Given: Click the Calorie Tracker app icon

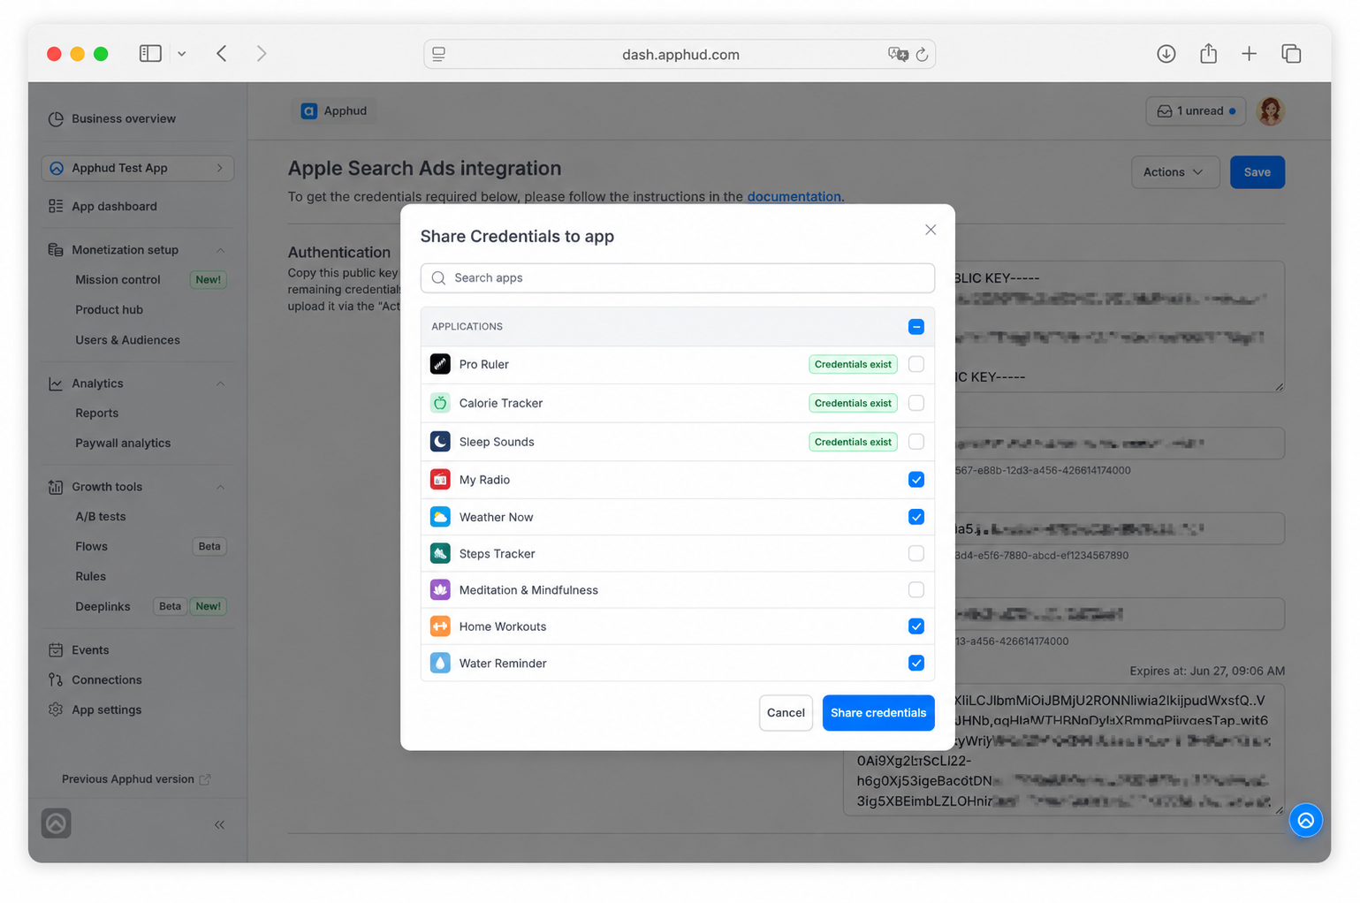Looking at the screenshot, I should [440, 403].
